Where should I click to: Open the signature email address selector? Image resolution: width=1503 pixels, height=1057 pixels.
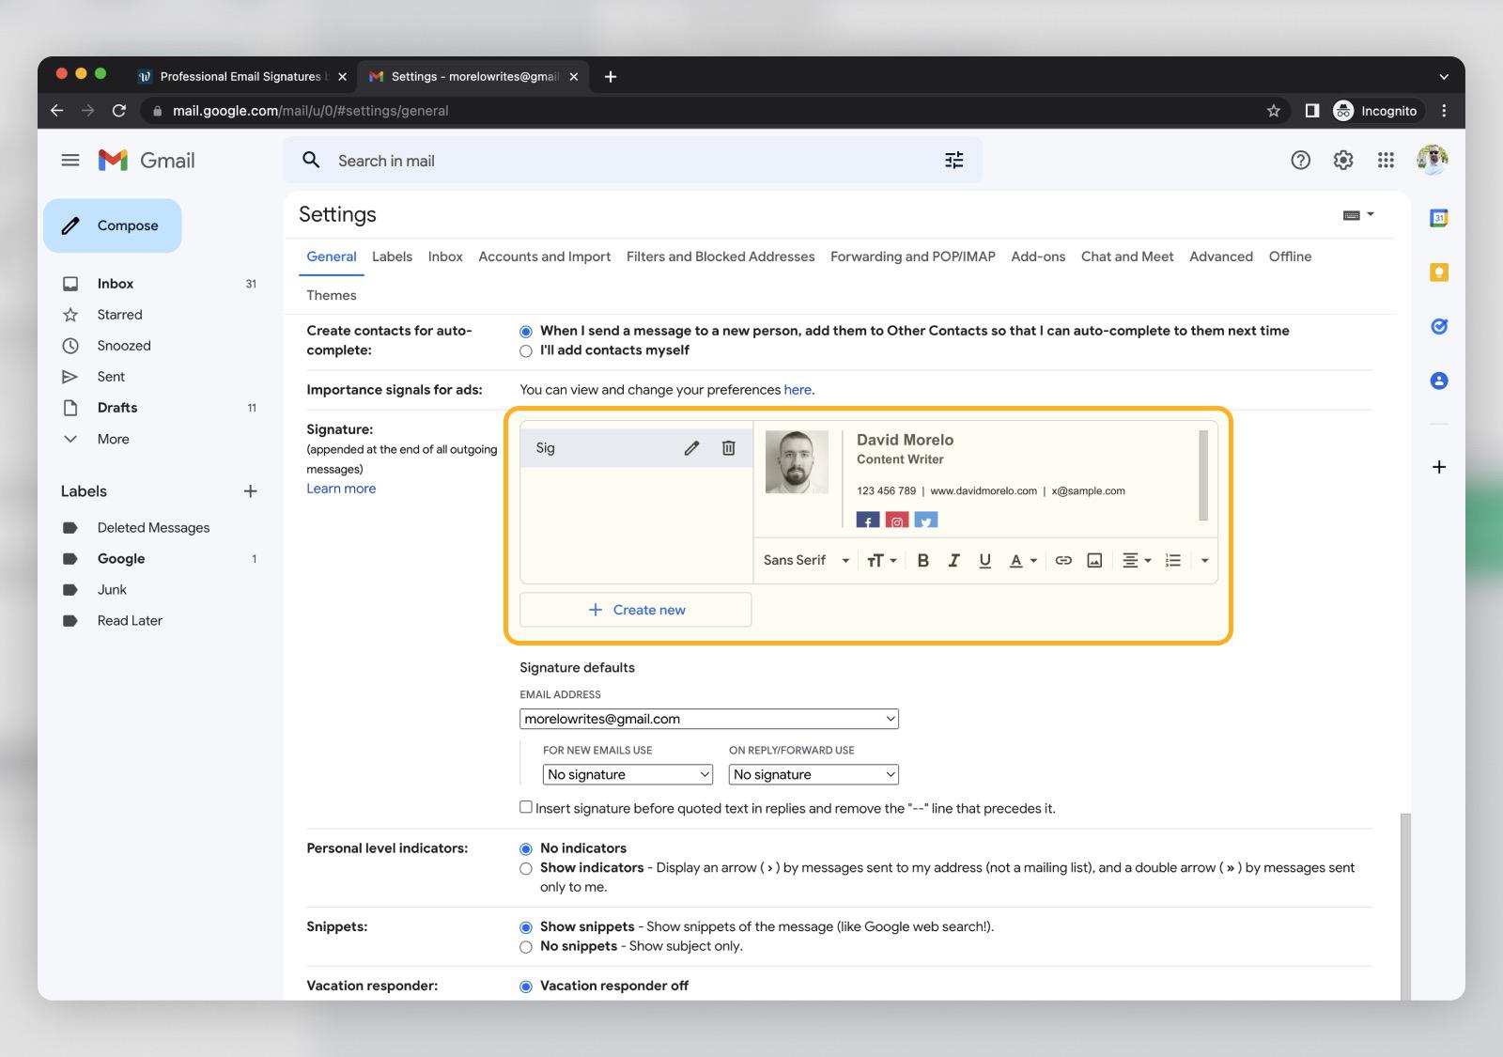click(708, 718)
